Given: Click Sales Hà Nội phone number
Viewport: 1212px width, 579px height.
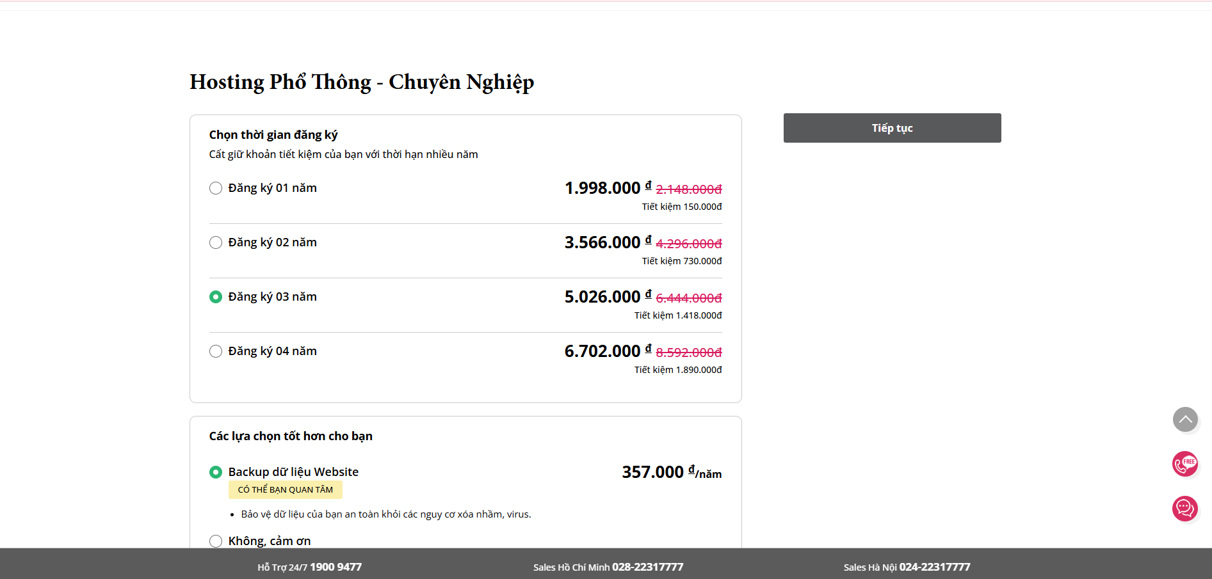Looking at the screenshot, I should pyautogui.click(x=934, y=567).
